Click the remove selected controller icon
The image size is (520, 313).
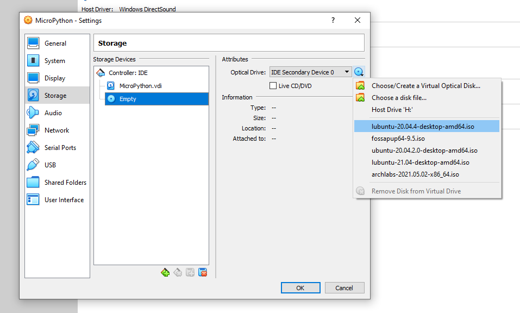click(x=178, y=273)
